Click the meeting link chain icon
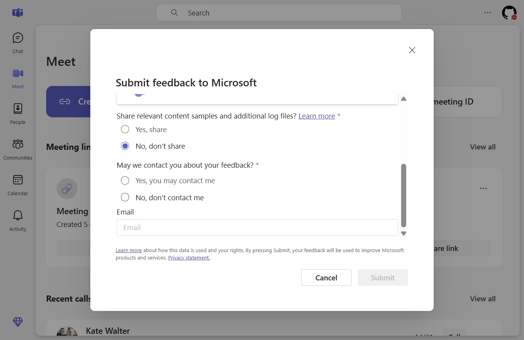The width and height of the screenshot is (524, 340). [67, 189]
